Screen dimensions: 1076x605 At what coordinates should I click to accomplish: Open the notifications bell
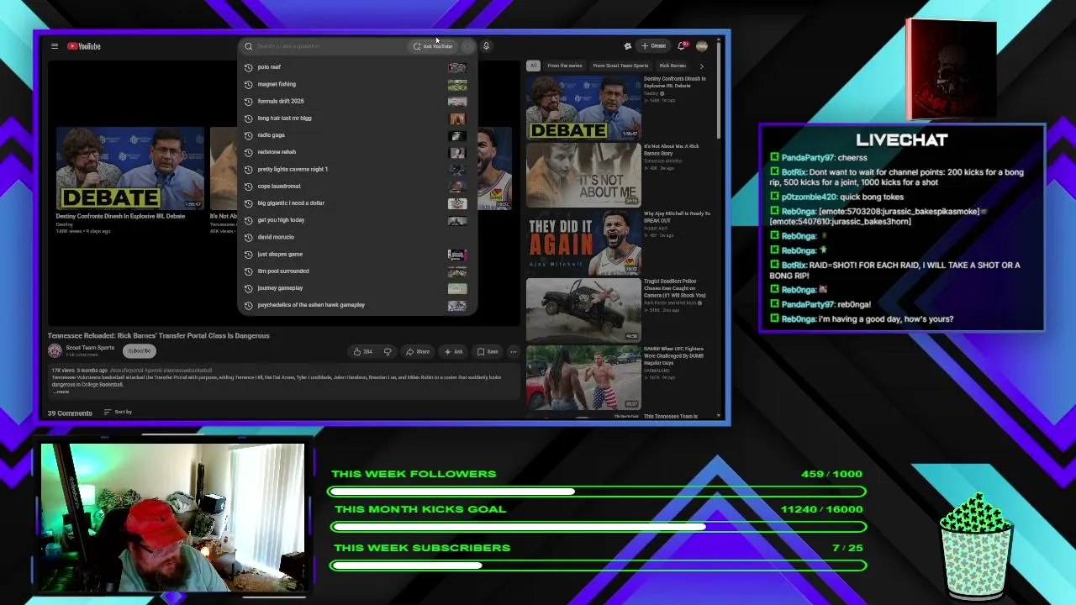[x=683, y=46]
